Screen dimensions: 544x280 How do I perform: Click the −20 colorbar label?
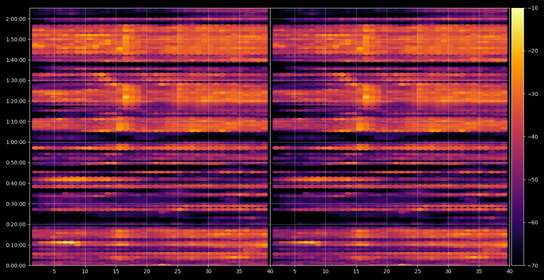(532, 51)
